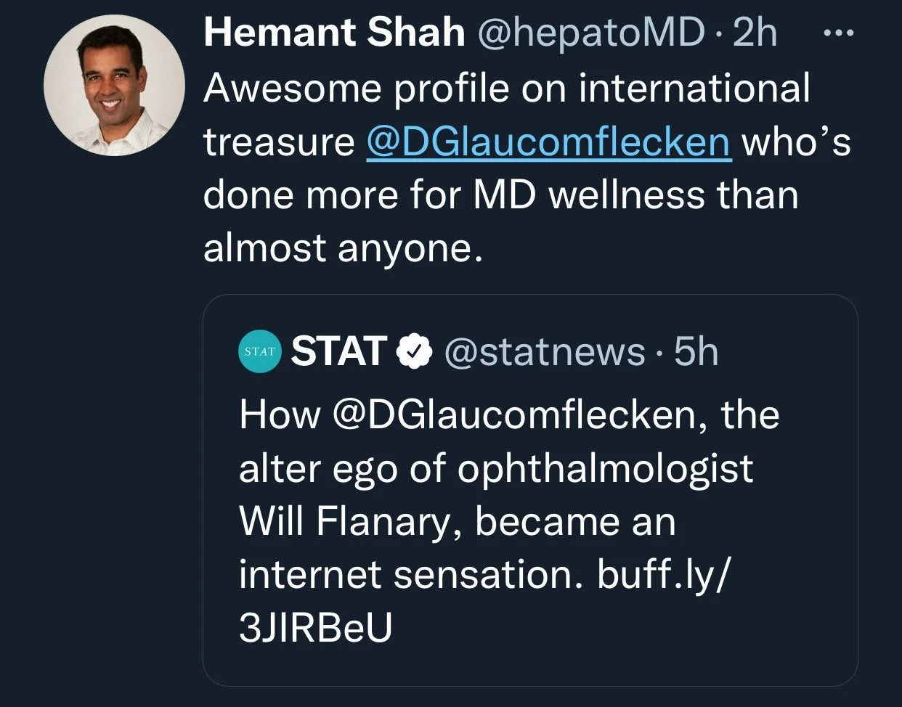Click the verified badge beside STAT
The image size is (902, 707).
[x=415, y=351]
